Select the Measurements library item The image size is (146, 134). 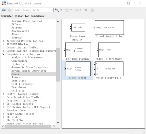point(20,31)
